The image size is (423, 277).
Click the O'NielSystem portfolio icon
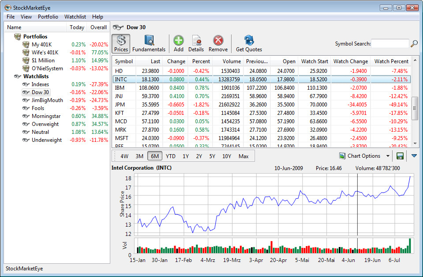click(26, 68)
